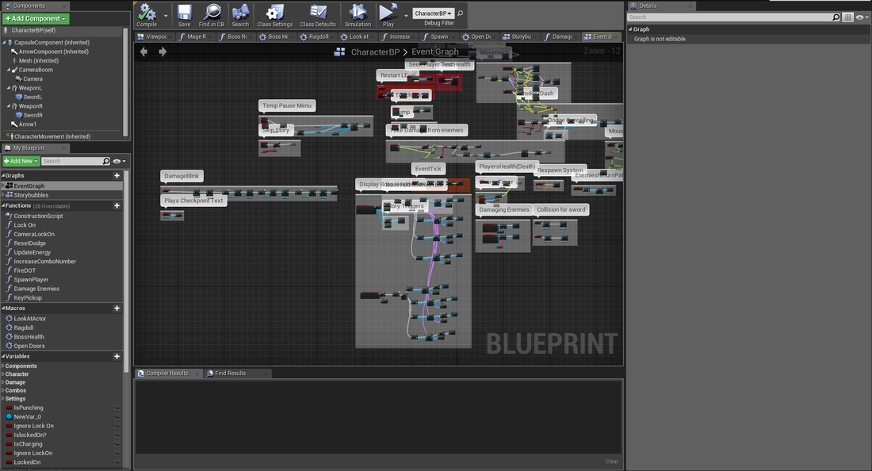Compile the blueprint using the Compile icon
The width and height of the screenshot is (872, 471).
[147, 12]
